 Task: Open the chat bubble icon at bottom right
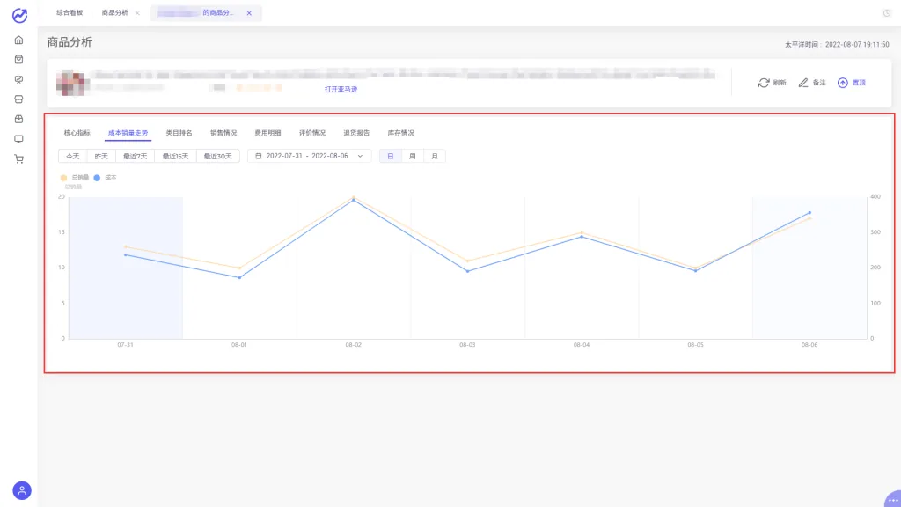893,499
